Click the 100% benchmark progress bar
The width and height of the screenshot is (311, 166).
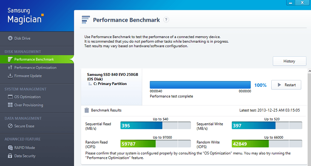point(200,85)
